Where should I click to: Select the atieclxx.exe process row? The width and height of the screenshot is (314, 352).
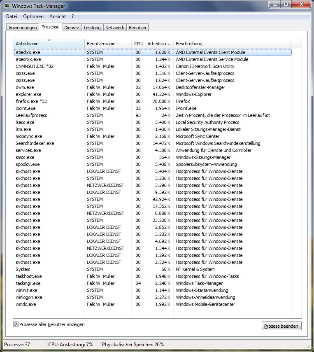153,52
